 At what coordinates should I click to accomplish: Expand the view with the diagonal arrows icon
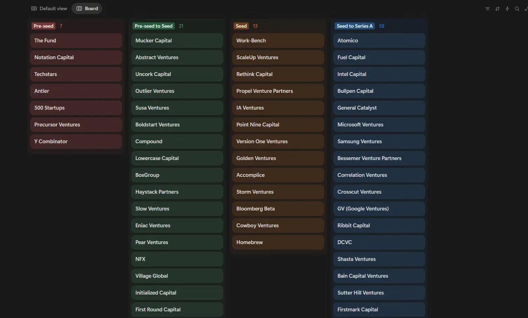coord(526,8)
